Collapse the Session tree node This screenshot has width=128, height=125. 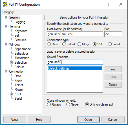tap(6, 17)
